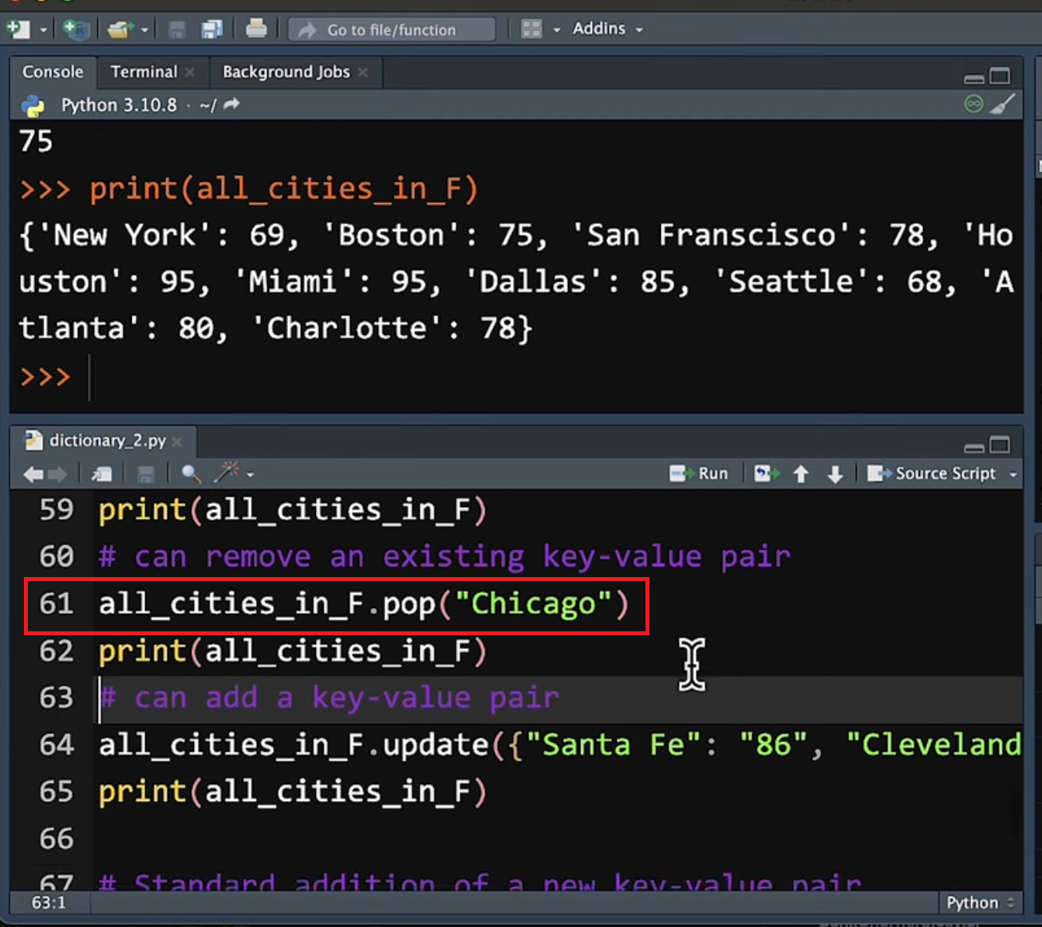The width and height of the screenshot is (1042, 927).
Task: Click the New File icon
Action: pyautogui.click(x=18, y=29)
